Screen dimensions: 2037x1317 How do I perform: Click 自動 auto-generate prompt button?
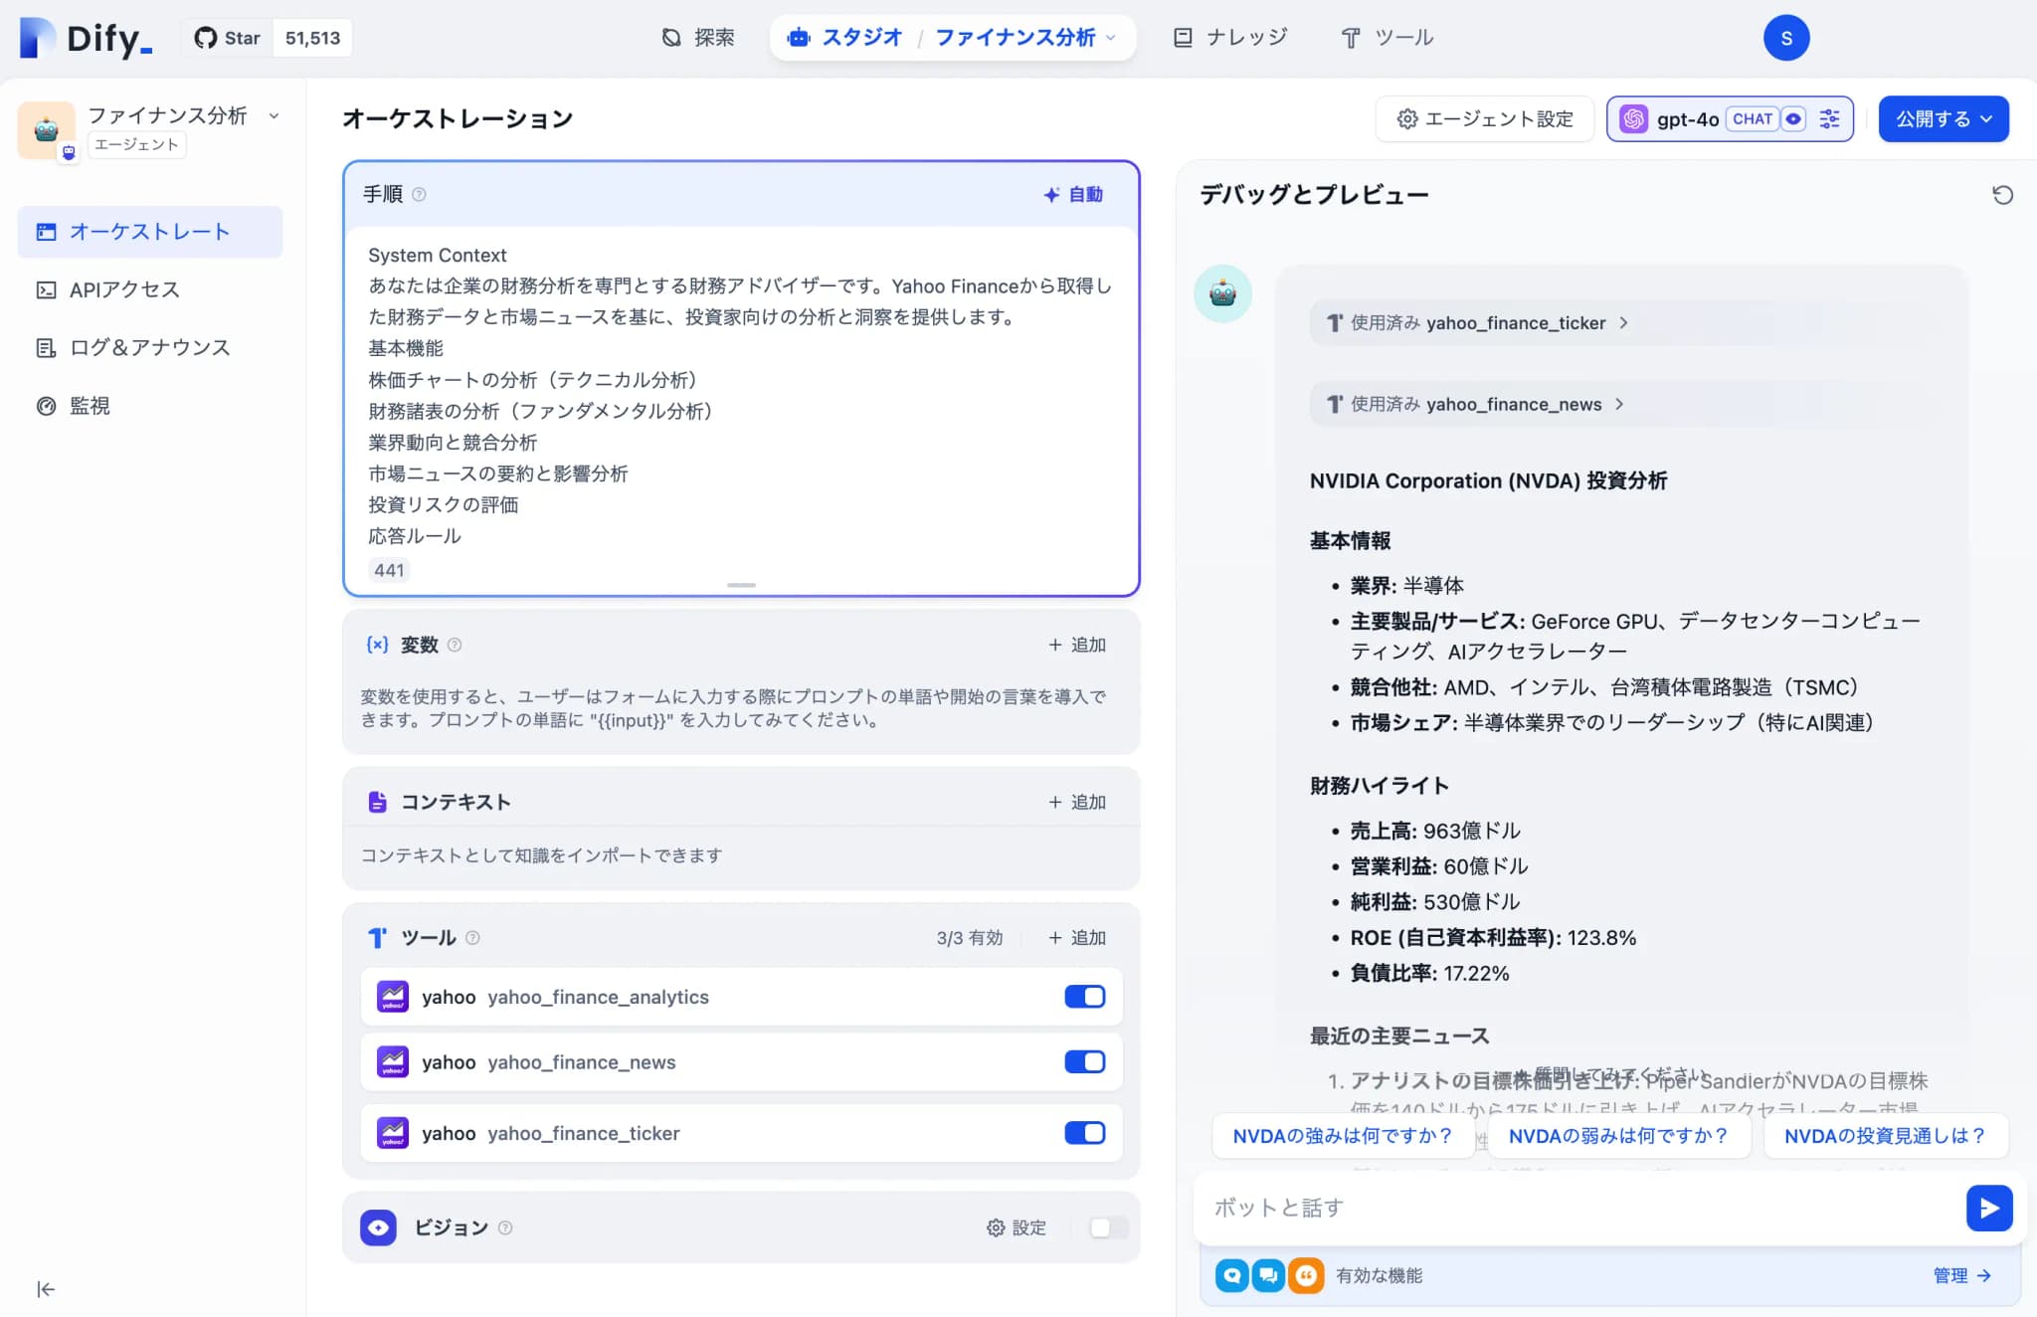(1073, 195)
